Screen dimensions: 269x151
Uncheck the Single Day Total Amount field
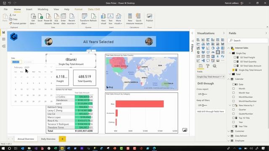[x=234, y=70]
